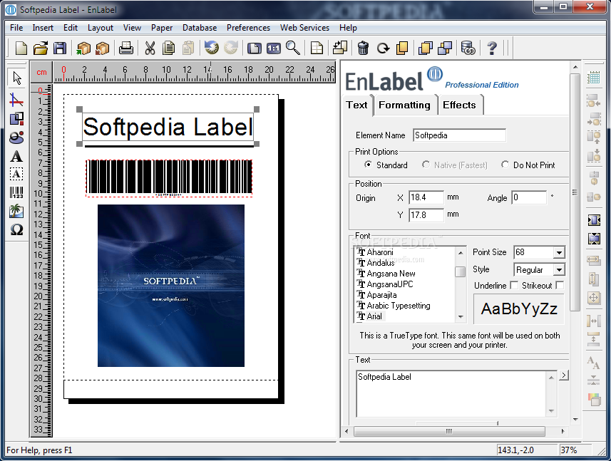Cut selection with scissors icon

coord(150,48)
